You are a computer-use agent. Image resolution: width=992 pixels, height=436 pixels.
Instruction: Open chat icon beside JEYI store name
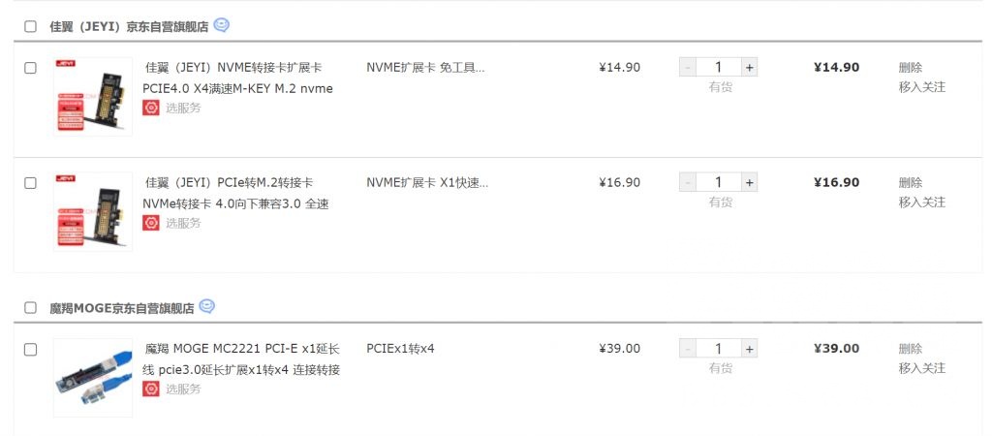pos(222,26)
